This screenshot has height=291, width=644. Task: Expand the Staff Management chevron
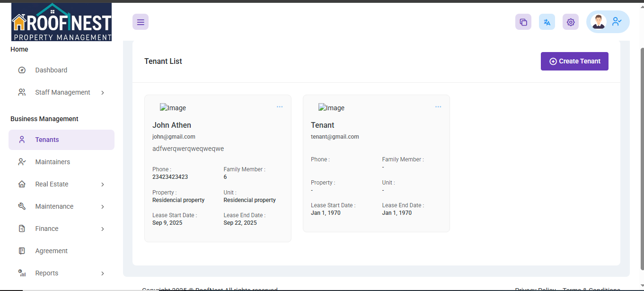tap(103, 93)
